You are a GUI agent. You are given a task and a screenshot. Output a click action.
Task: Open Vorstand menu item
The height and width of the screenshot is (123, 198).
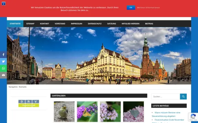tap(60, 24)
